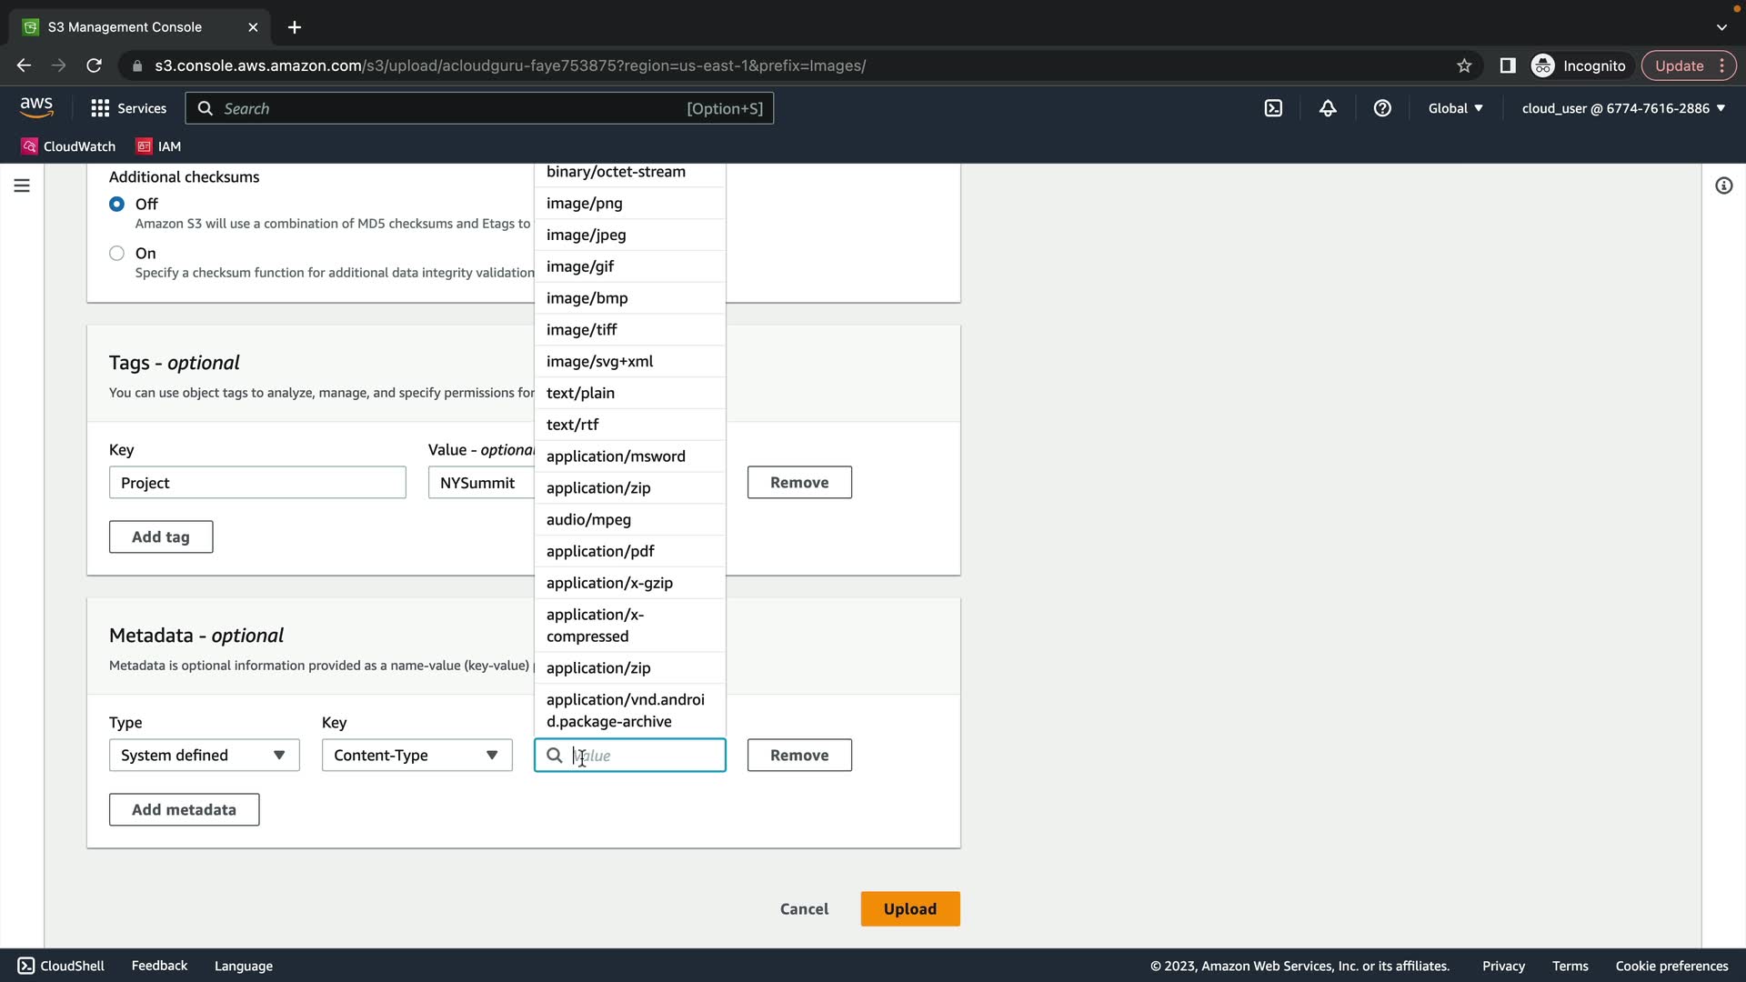Select the Off additional checksums option

click(116, 204)
